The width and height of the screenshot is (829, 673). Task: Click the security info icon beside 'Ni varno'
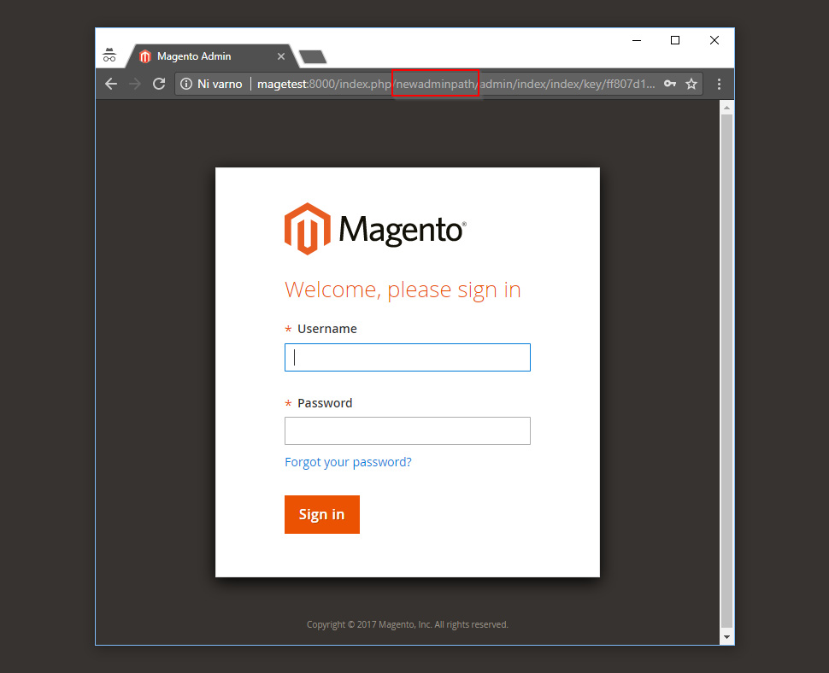[186, 84]
